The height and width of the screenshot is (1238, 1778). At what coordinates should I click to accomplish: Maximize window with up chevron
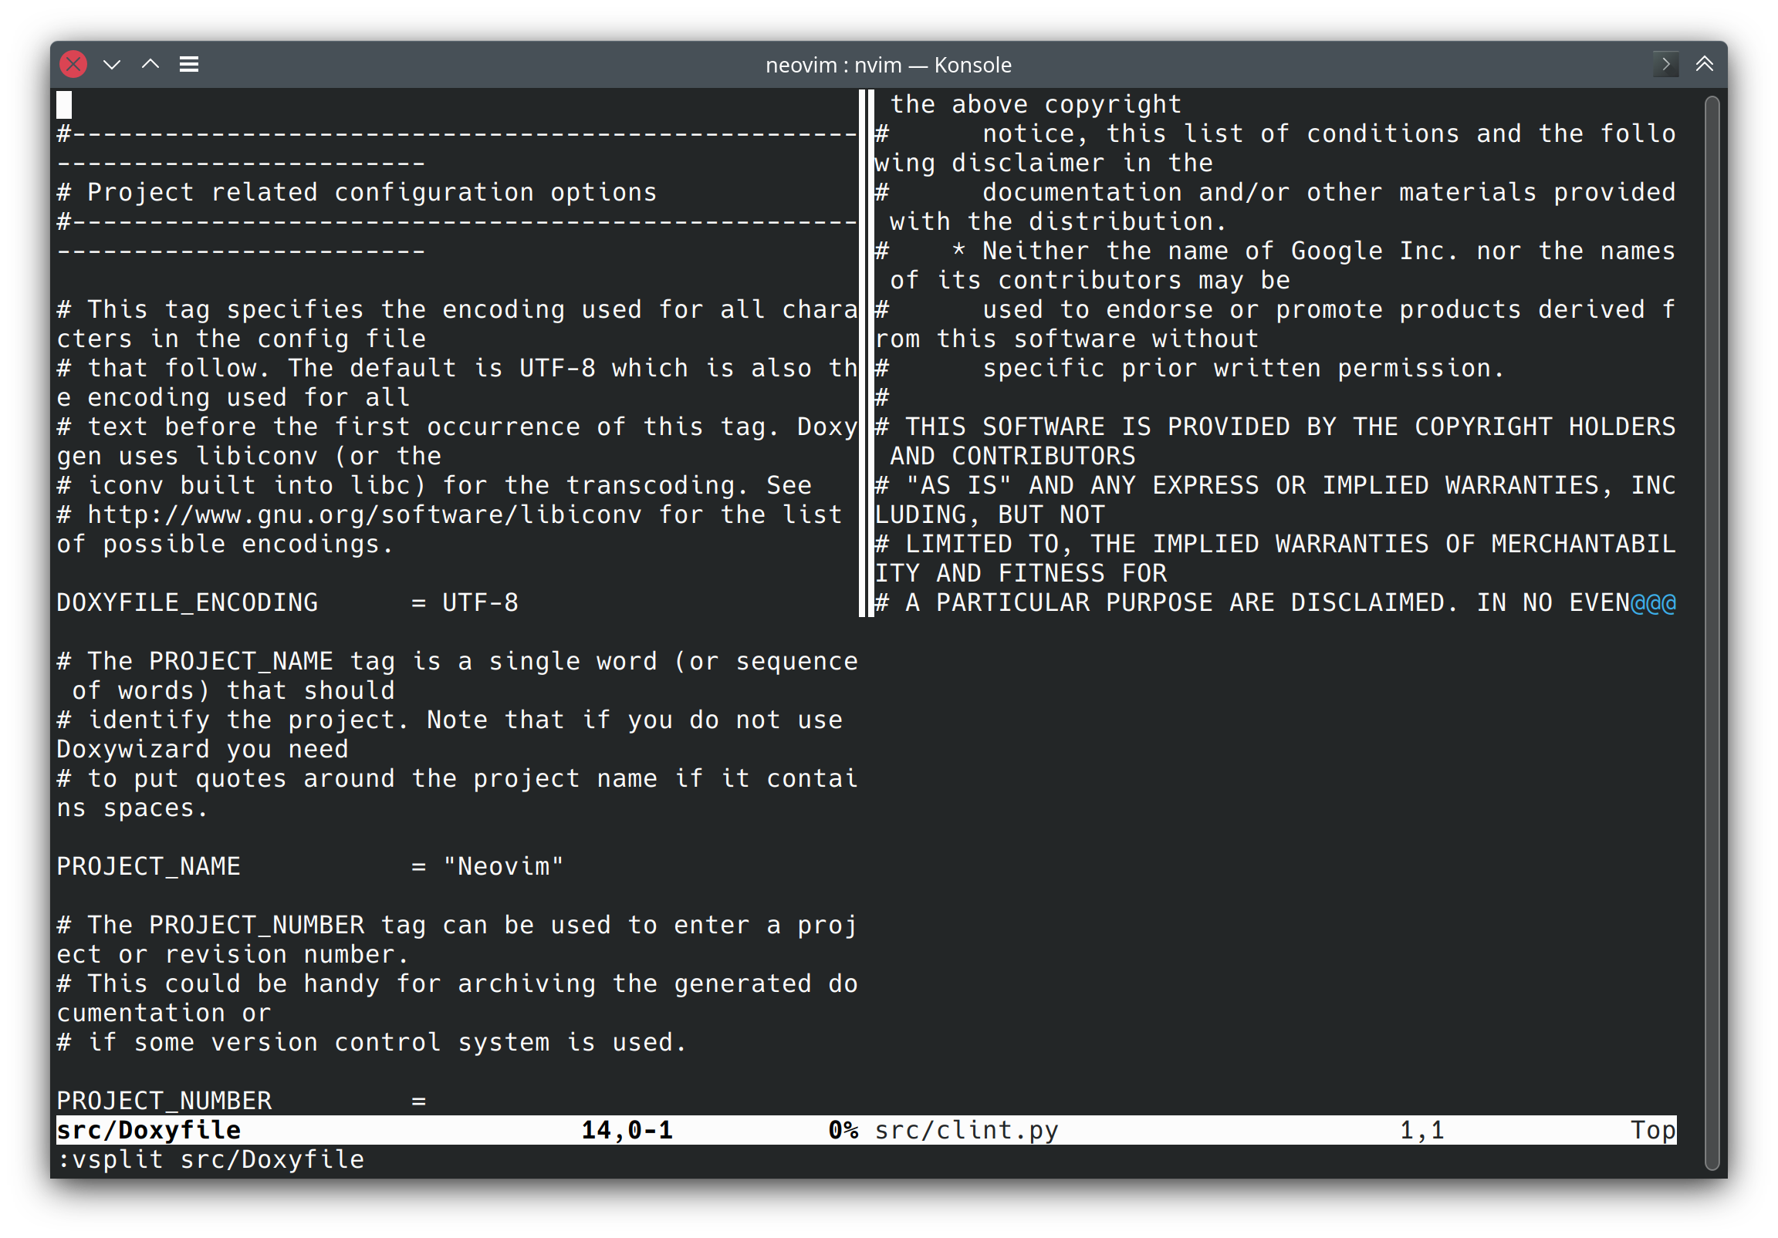pyautogui.click(x=150, y=64)
